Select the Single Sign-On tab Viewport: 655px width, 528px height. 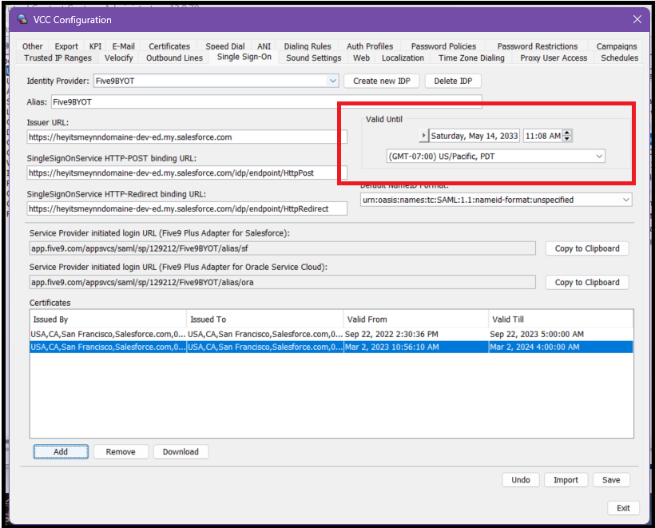[x=244, y=57]
